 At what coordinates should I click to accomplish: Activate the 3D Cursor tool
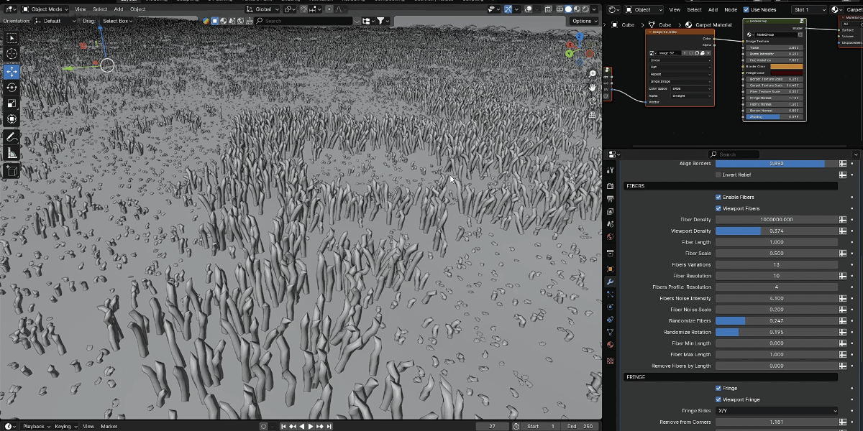(12, 54)
